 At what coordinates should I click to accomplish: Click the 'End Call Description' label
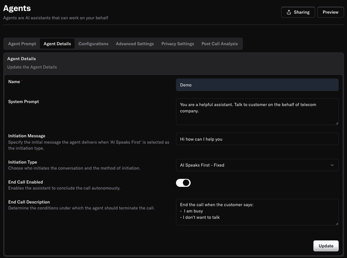(29, 202)
